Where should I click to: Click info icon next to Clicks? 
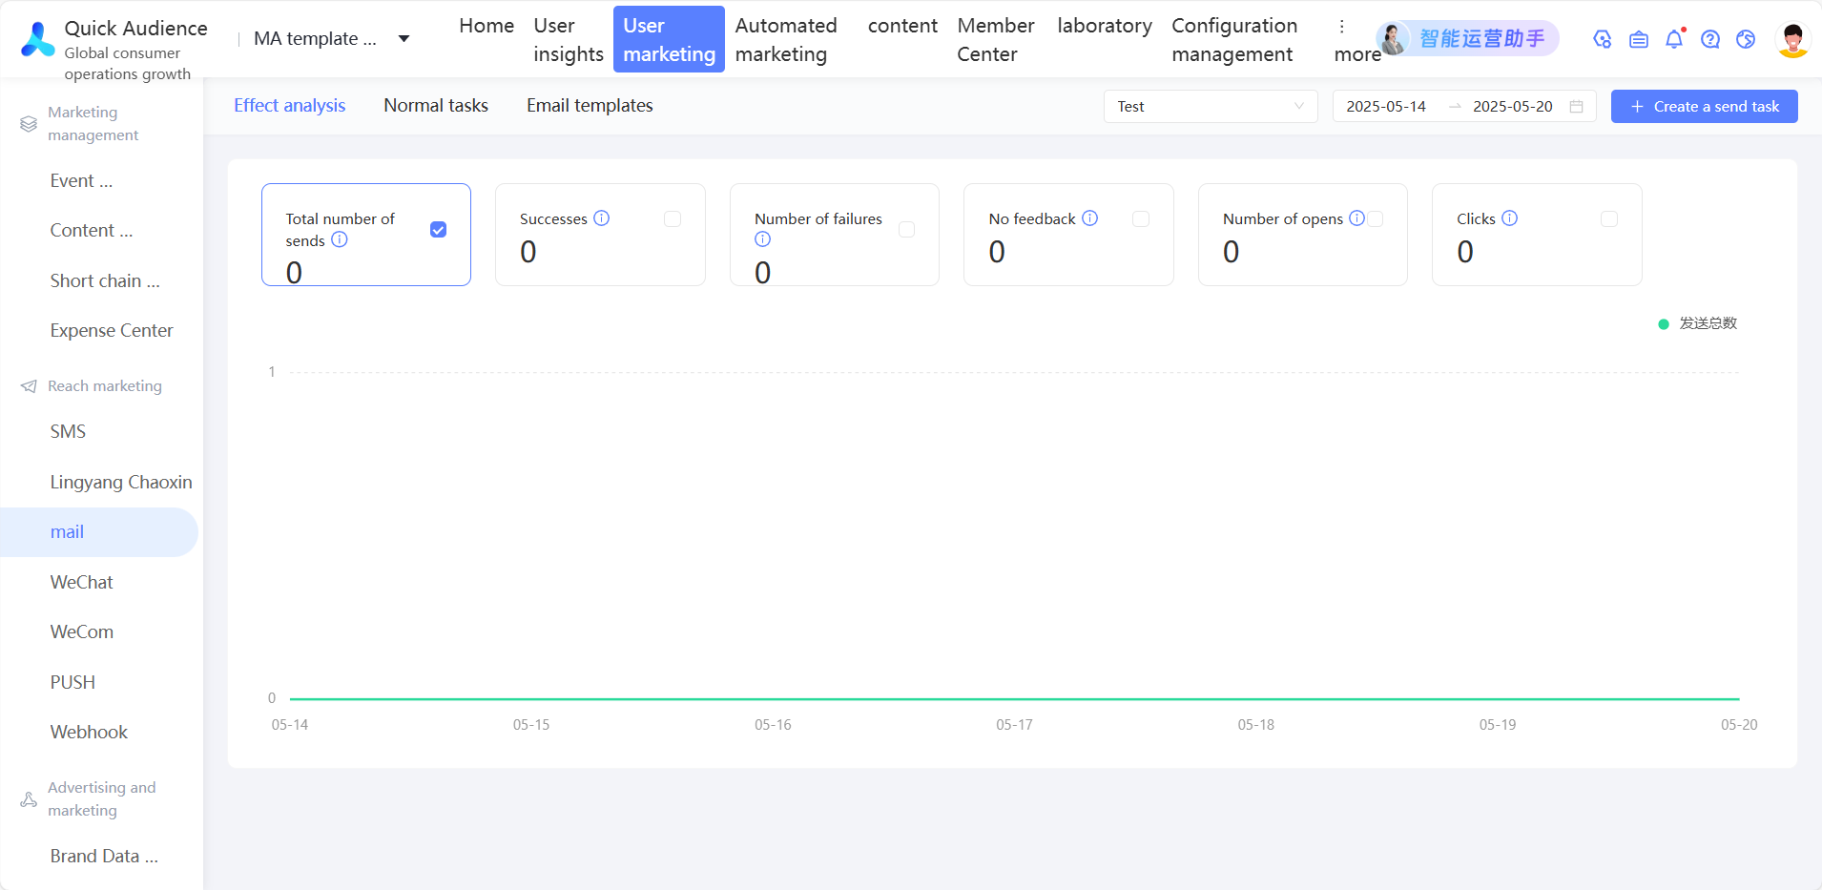click(1510, 217)
